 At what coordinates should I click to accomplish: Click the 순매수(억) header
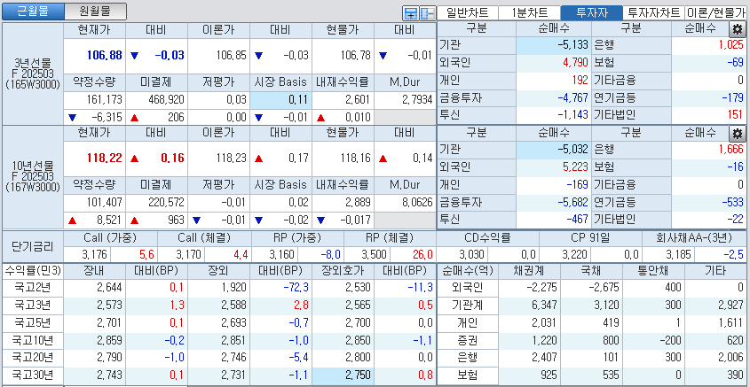point(468,271)
